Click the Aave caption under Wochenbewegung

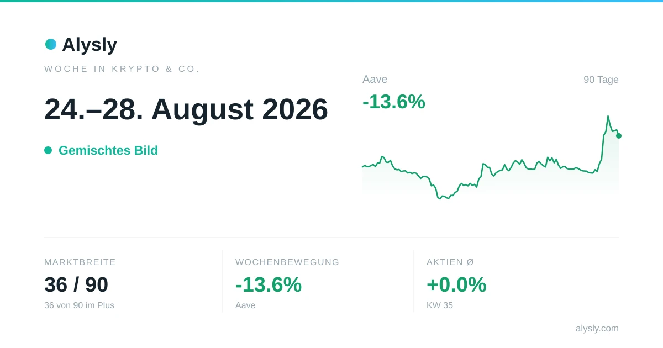click(x=245, y=305)
